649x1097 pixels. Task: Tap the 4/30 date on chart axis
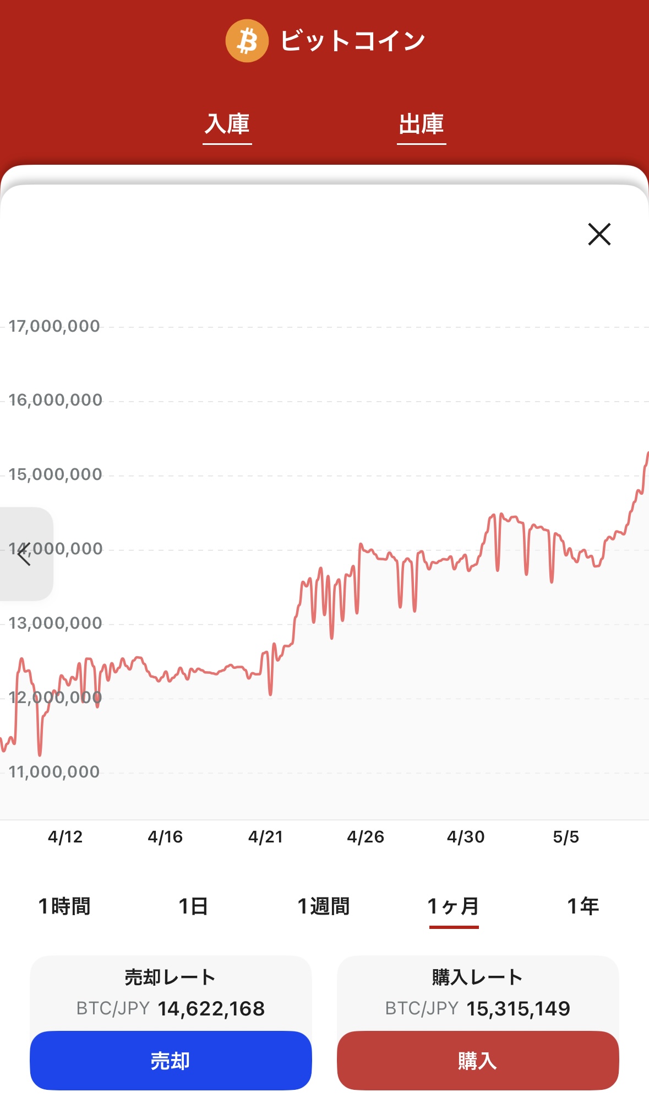point(466,837)
